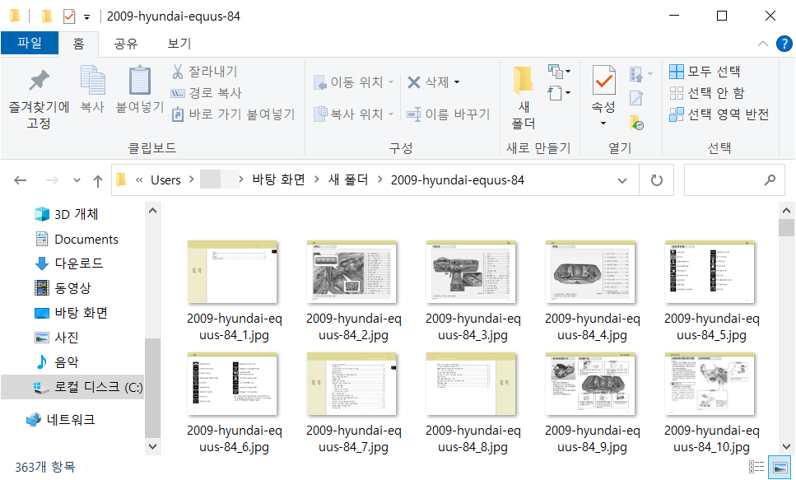This screenshot has width=796, height=480.
Task: Open recent locations dropdown arrow
Action: coord(77,180)
